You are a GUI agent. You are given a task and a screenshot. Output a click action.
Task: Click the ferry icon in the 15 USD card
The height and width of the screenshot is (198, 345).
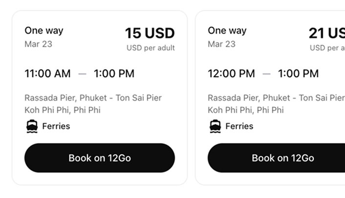(x=32, y=127)
